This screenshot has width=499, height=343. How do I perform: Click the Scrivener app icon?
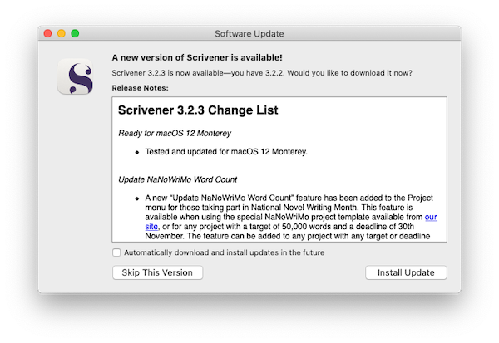coord(75,76)
